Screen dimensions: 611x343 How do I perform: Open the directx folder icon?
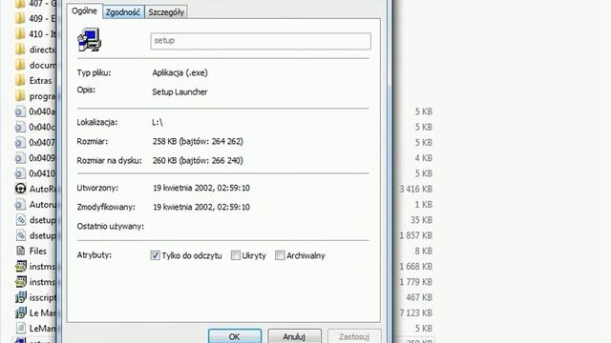point(20,50)
